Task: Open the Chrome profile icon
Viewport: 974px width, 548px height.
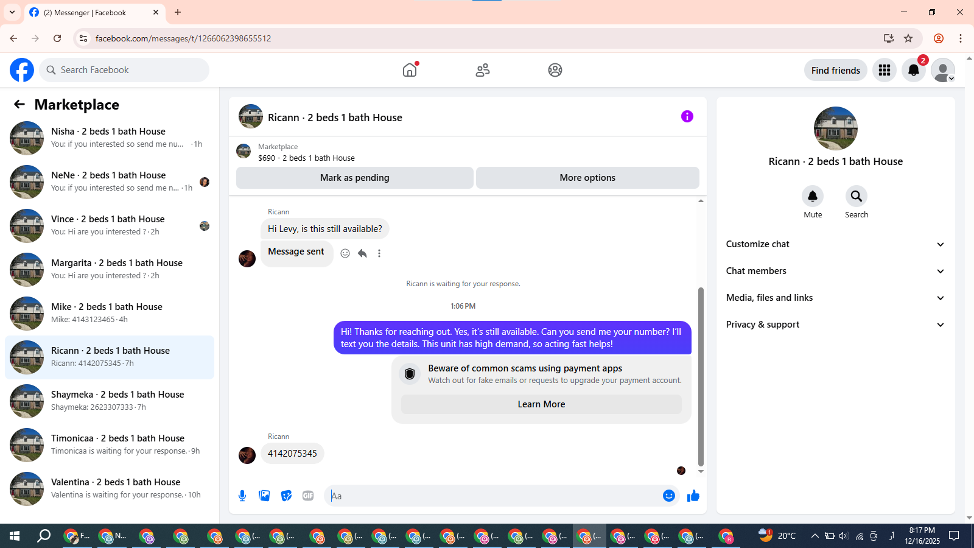Action: coord(939,38)
